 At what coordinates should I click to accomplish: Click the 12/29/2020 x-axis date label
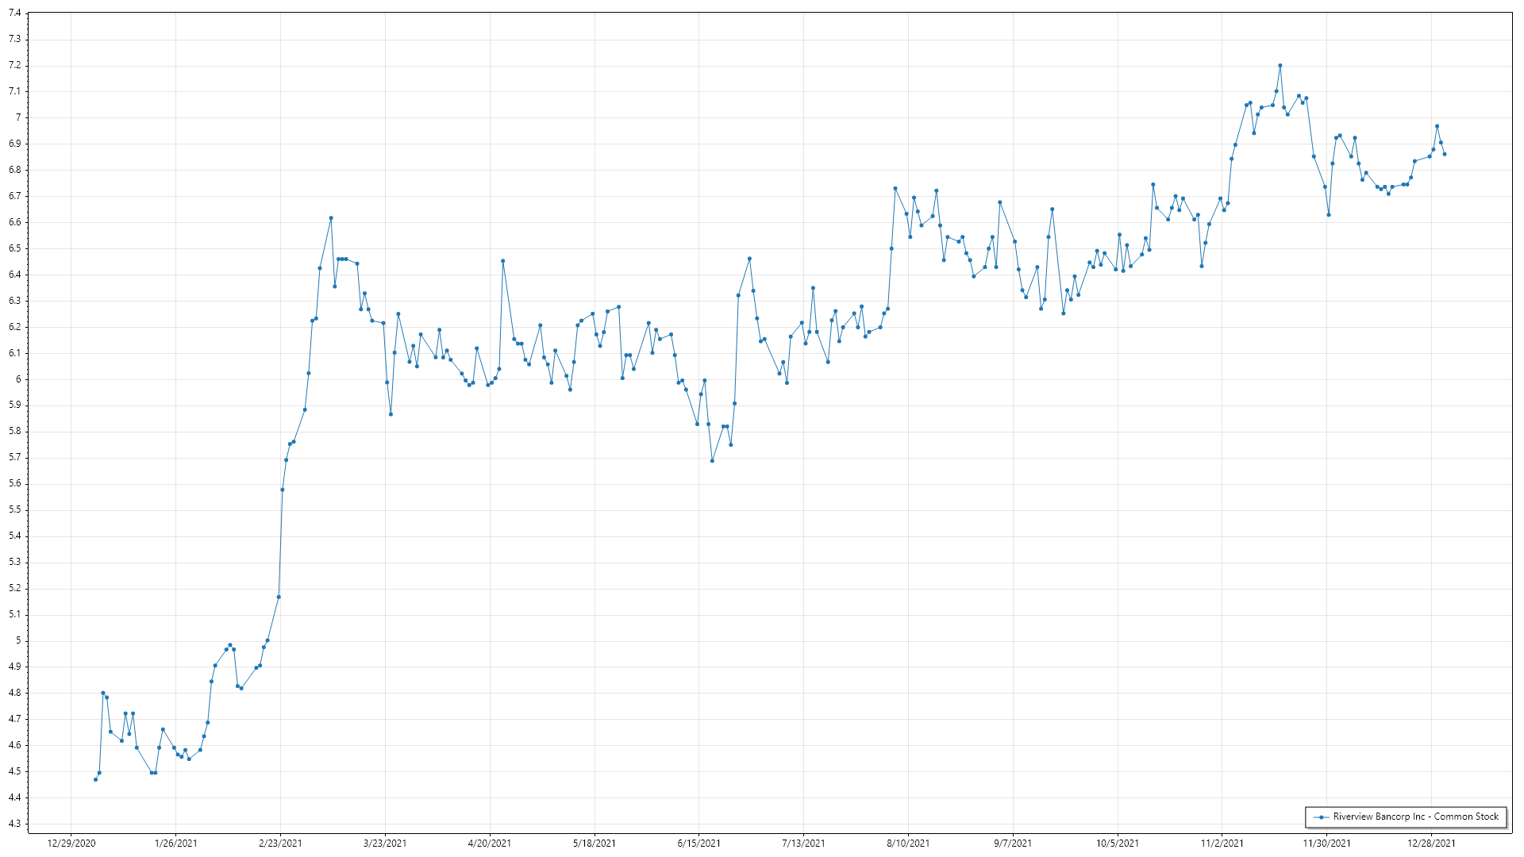[x=71, y=844]
